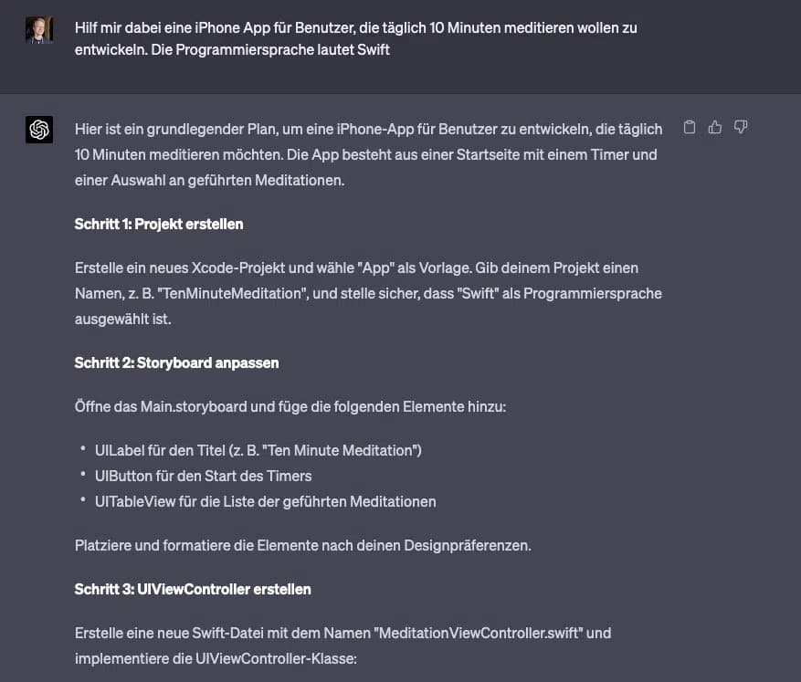Select the heading "Schritt 1: Projekt erstellen"
801x682 pixels.
pos(158,224)
